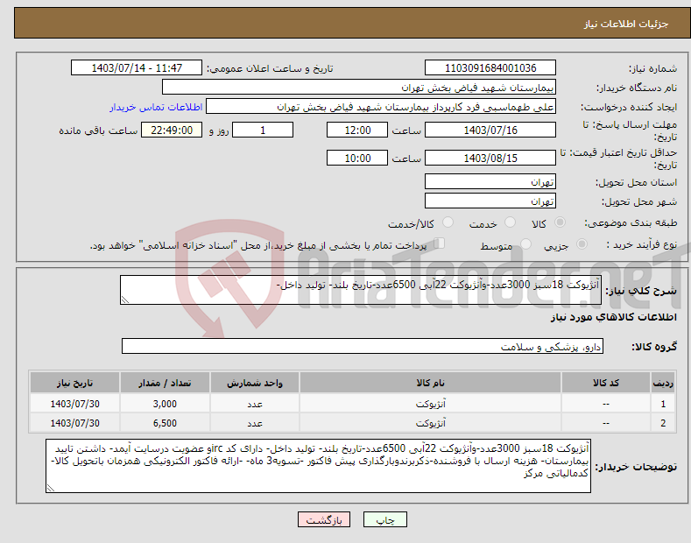Click the resize handle of توضیحات خریدار box
The width and height of the screenshot is (691, 543).
pyautogui.click(x=51, y=488)
